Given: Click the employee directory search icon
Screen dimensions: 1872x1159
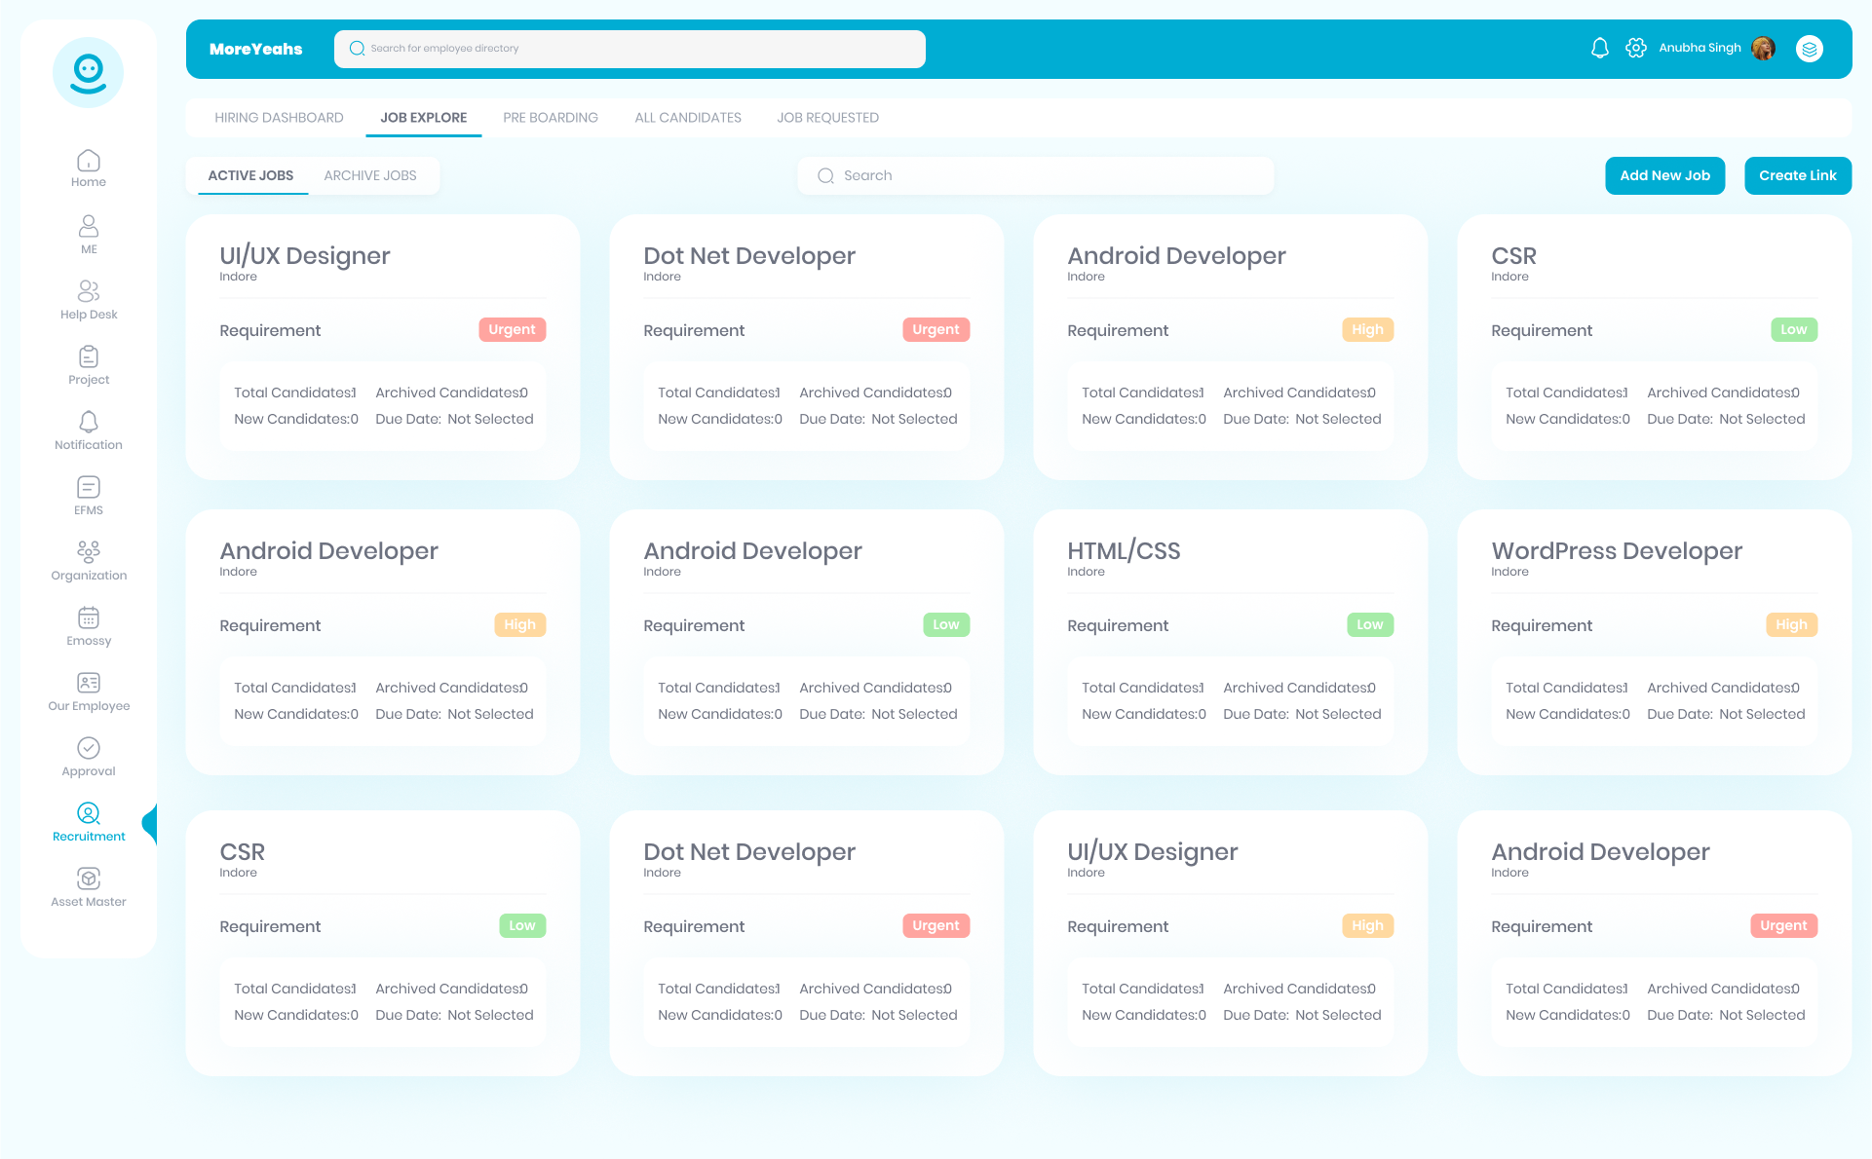Looking at the screenshot, I should [357, 48].
